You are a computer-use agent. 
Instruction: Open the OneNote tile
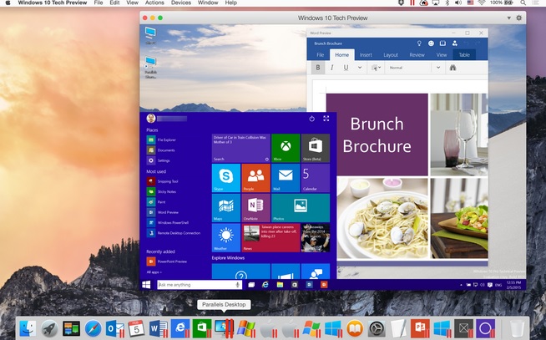(256, 208)
